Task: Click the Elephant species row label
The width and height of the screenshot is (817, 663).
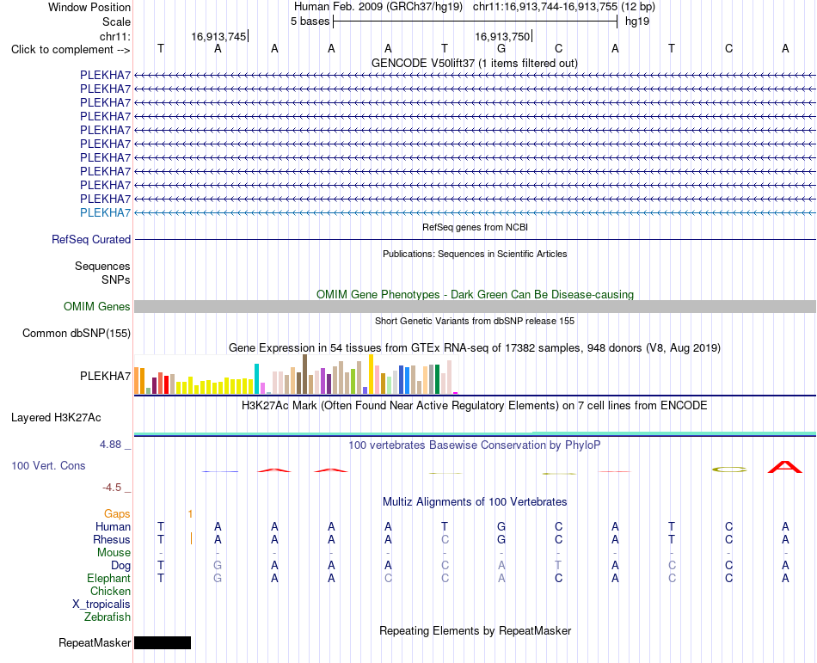Action: click(x=108, y=579)
